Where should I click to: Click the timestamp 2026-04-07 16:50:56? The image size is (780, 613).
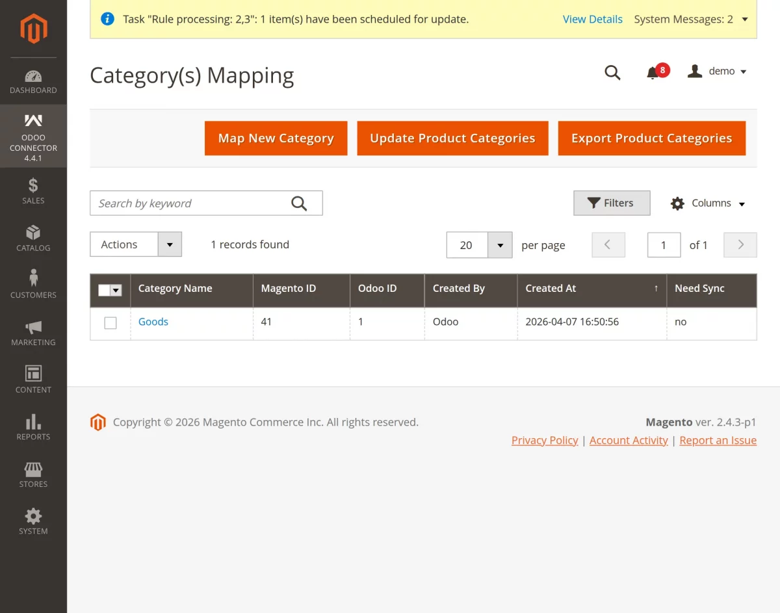[572, 322]
